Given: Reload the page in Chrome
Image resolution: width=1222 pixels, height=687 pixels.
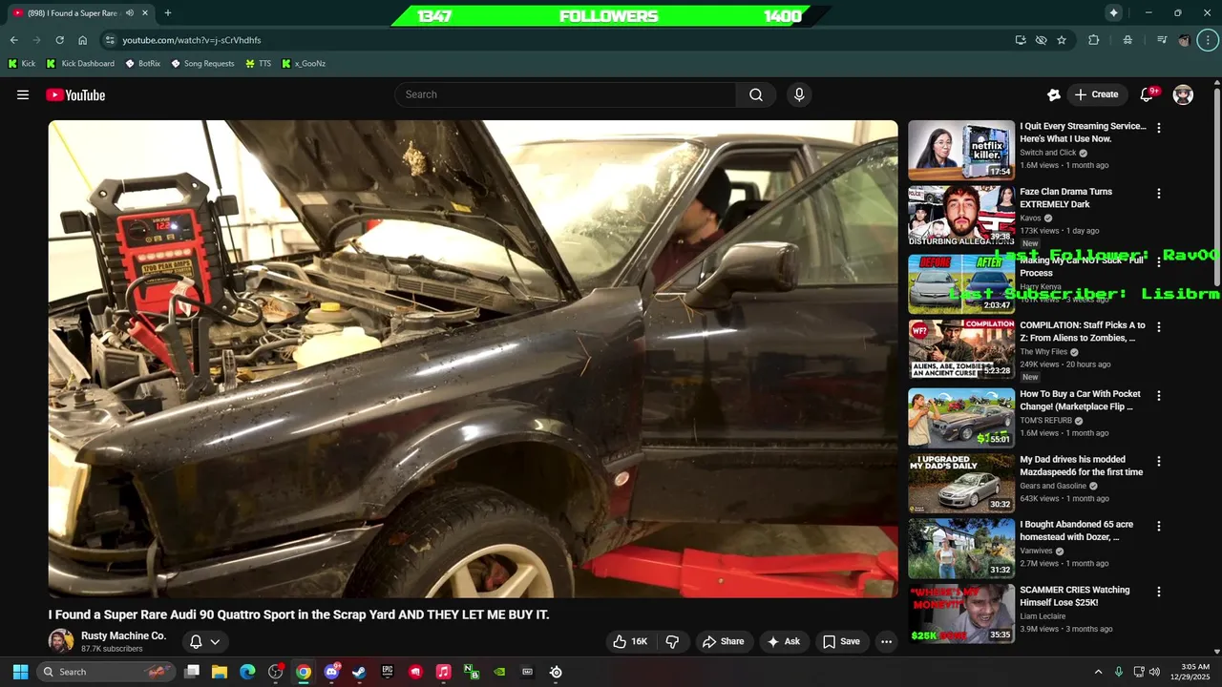Looking at the screenshot, I should pos(59,40).
